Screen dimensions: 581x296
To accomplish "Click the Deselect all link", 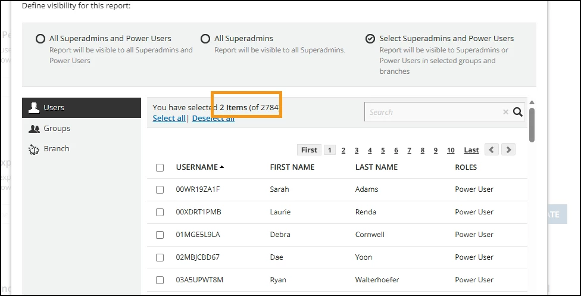I will coord(213,119).
